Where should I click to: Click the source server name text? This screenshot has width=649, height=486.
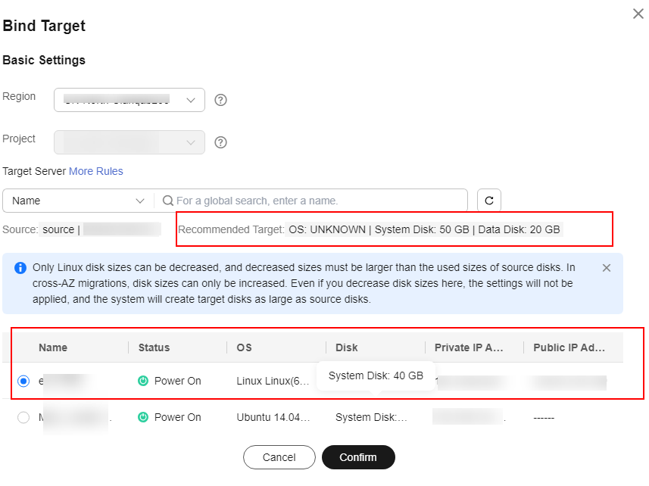click(x=58, y=229)
